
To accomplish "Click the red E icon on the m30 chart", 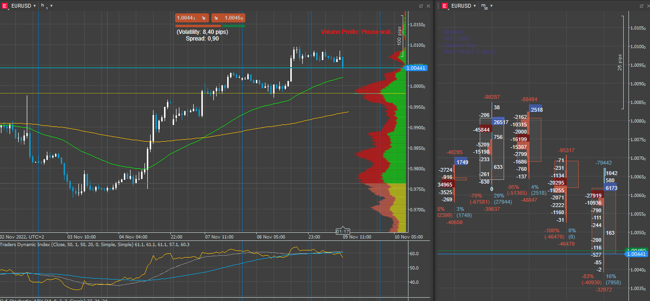I will click(x=445, y=6).
